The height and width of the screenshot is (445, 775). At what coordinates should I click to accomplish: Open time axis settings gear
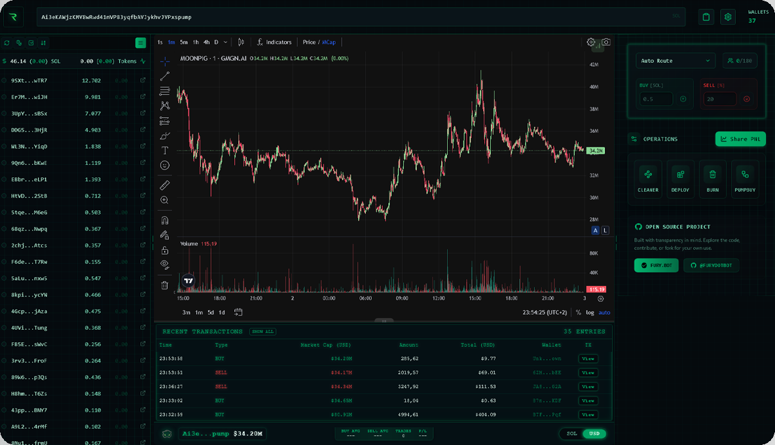pyautogui.click(x=600, y=298)
